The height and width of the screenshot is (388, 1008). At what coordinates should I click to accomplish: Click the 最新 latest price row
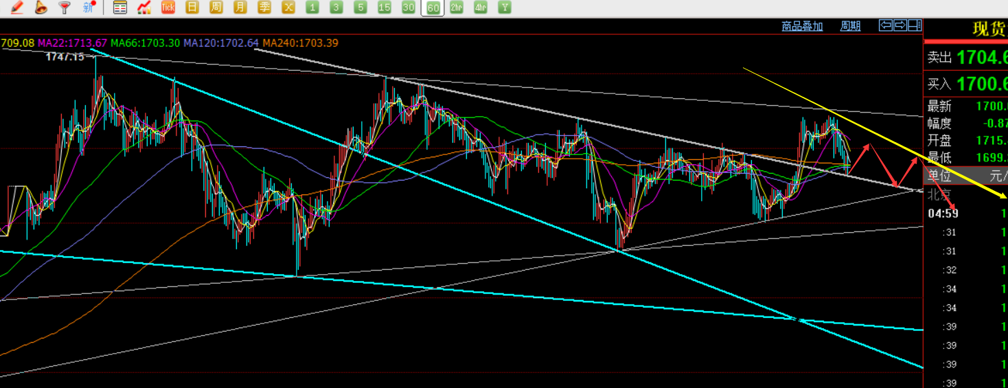pos(967,106)
